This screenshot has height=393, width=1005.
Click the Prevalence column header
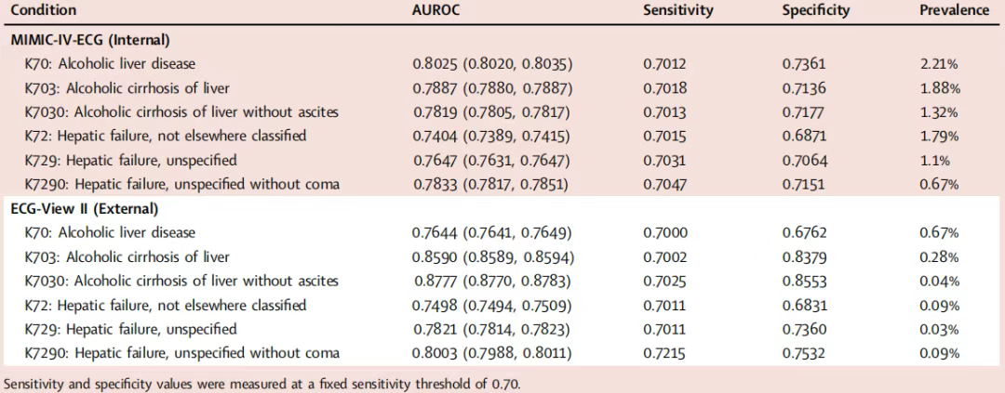pos(955,11)
